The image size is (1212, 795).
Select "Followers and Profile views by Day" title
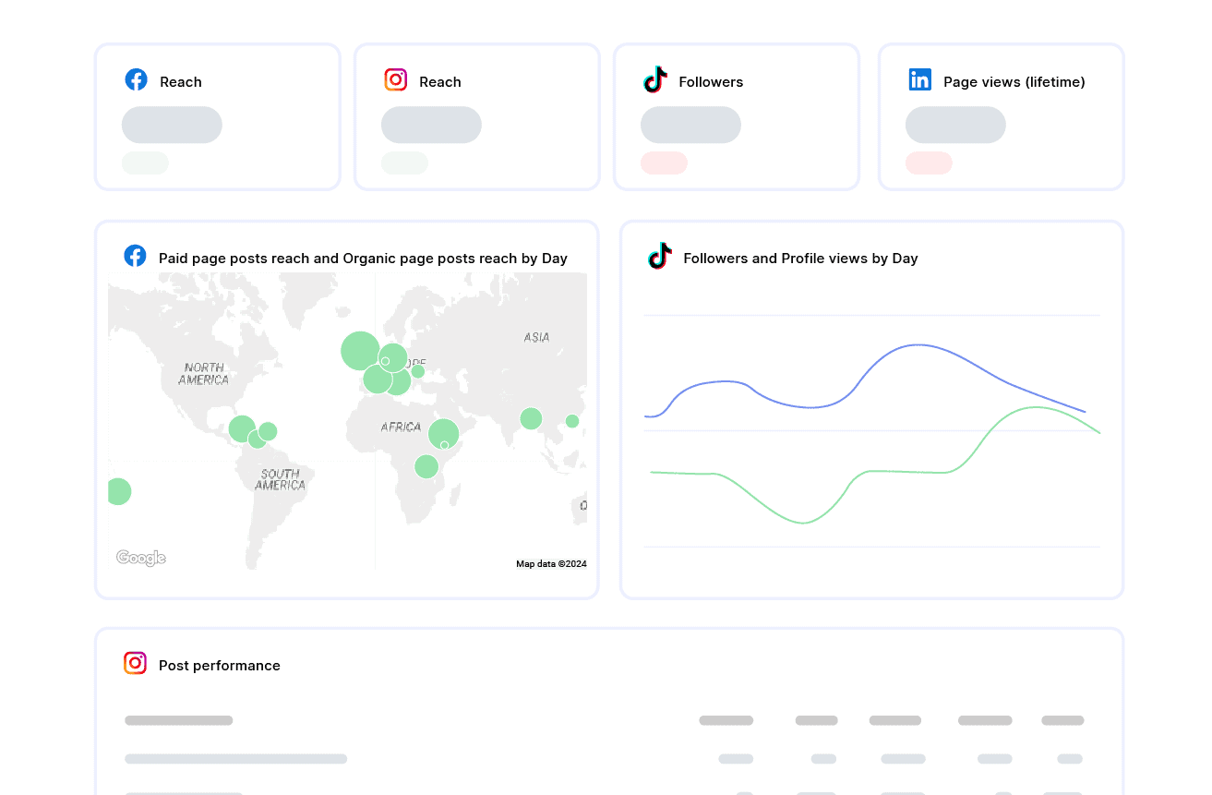[800, 259]
